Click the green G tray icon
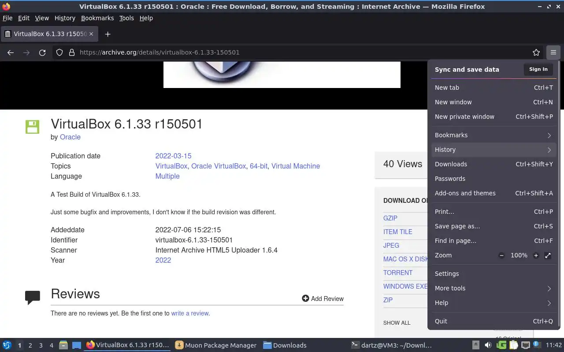Image resolution: width=564 pixels, height=352 pixels. pyautogui.click(x=501, y=345)
